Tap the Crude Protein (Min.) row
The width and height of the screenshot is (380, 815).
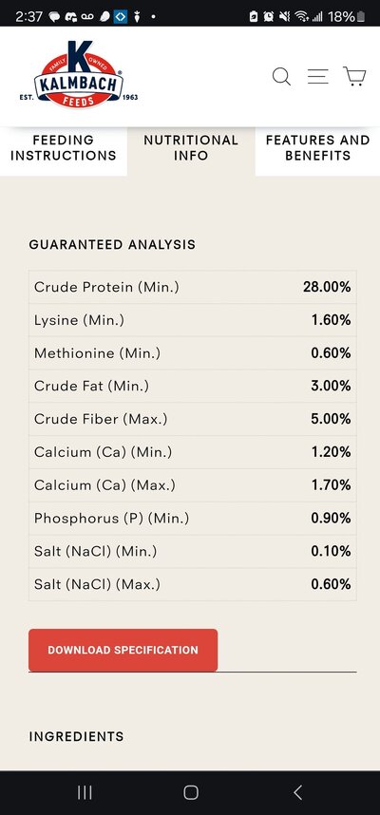(x=192, y=287)
